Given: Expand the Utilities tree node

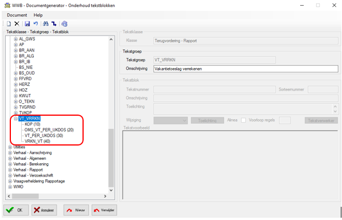Looking at the screenshot, I should click(x=10, y=147).
